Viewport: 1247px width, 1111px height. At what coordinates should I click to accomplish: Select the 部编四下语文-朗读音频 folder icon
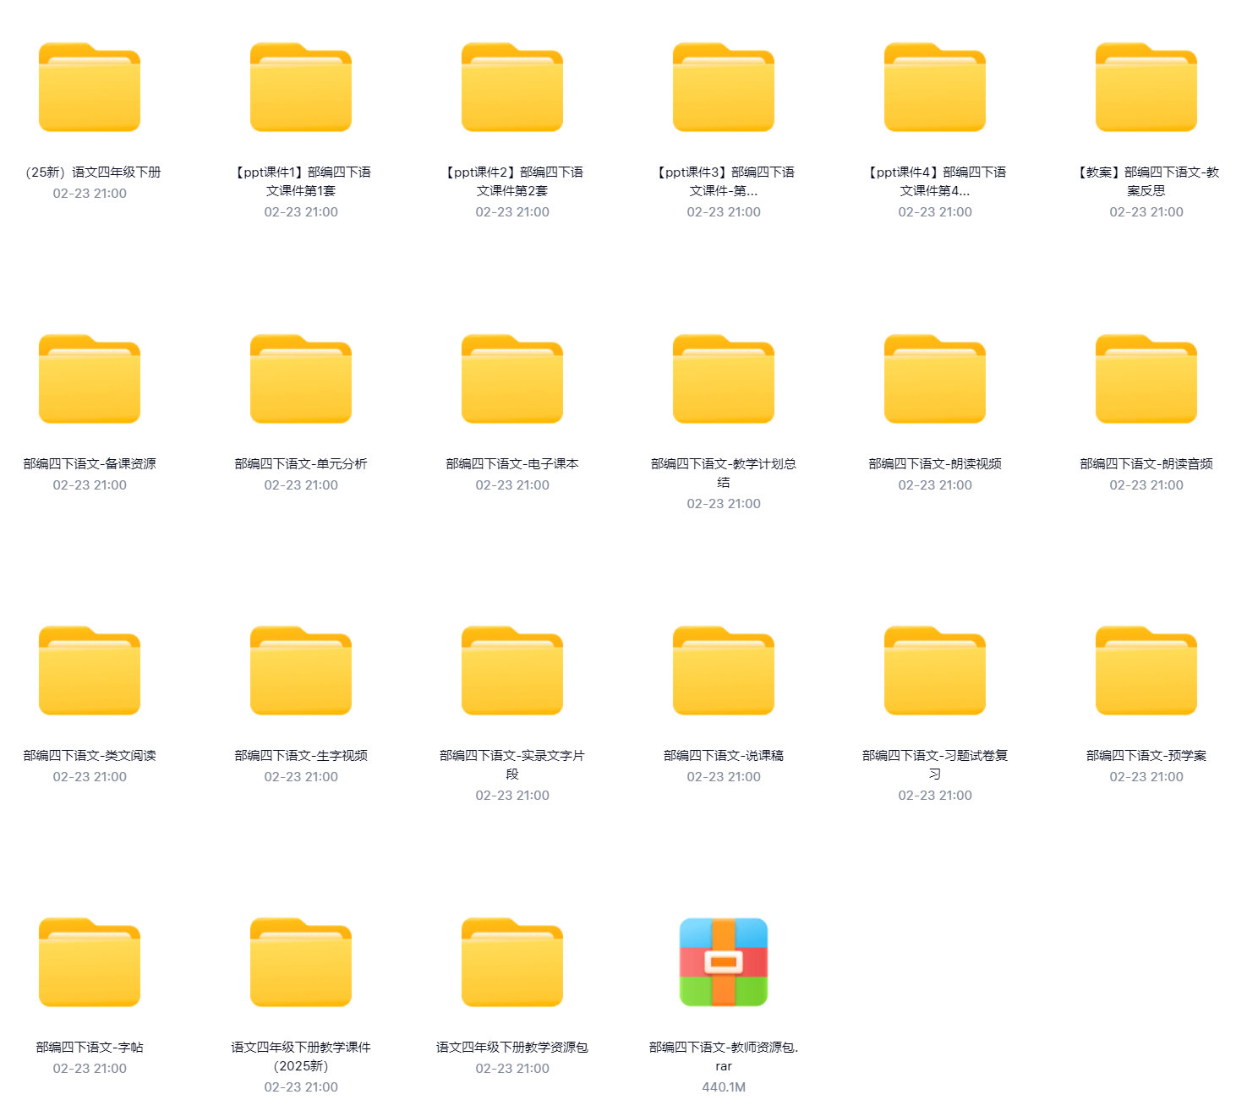click(1146, 380)
